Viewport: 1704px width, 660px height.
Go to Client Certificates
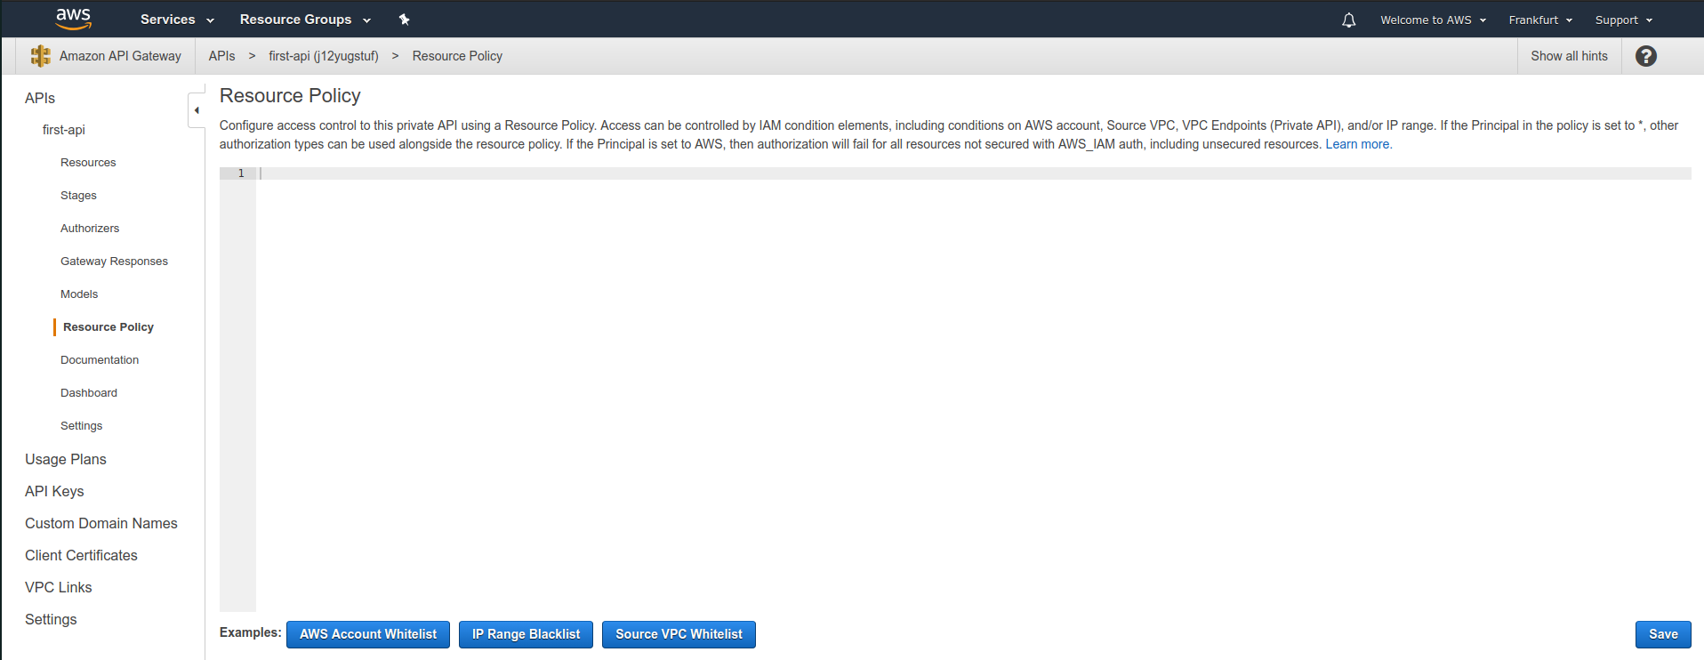(x=81, y=555)
